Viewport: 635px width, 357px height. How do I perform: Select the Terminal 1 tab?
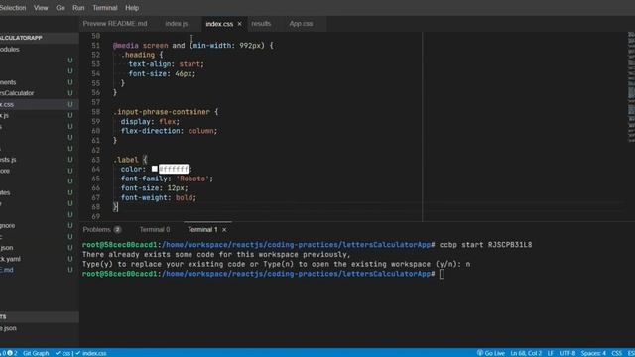coord(202,229)
